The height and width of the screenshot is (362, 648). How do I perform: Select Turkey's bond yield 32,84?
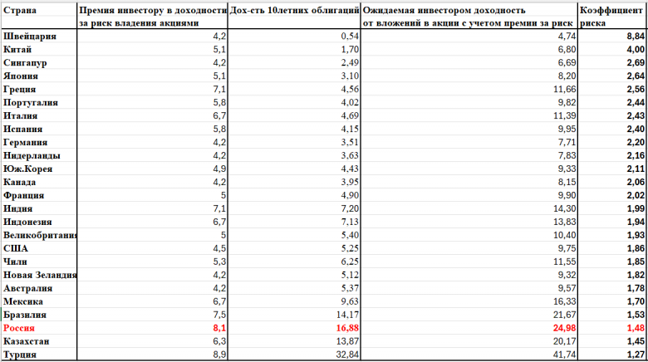(347, 355)
